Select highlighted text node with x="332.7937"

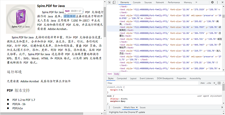pos(164,29)
